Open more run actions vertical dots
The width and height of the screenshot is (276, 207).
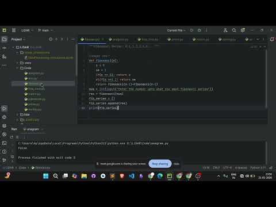click(x=206, y=30)
